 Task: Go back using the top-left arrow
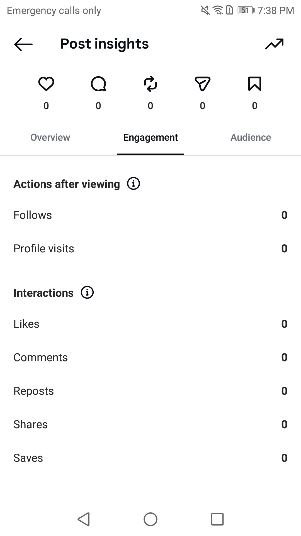tap(23, 44)
